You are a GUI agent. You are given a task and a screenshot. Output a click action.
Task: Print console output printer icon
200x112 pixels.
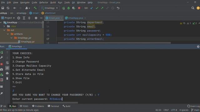[7, 73]
